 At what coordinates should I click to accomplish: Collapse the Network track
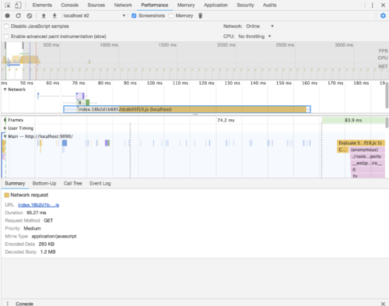tap(5, 90)
